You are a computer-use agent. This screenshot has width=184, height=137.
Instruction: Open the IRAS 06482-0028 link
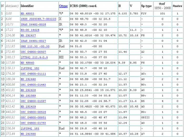click(33, 25)
